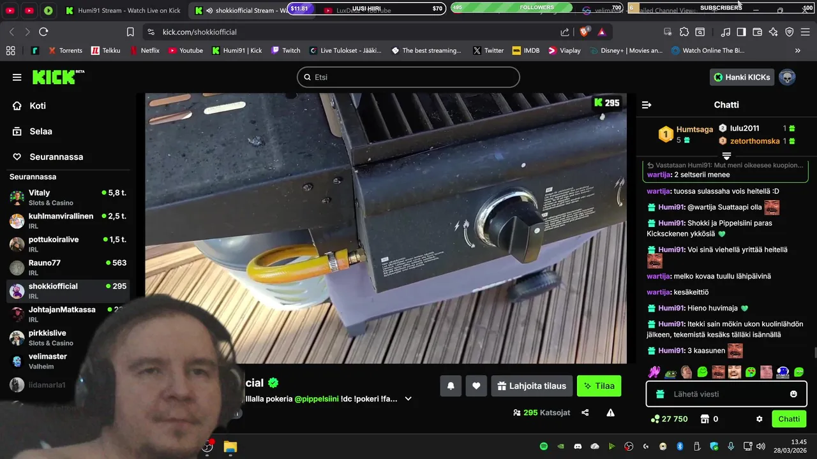Click the @pippelsiini mention link
The height and width of the screenshot is (459, 817).
click(318, 399)
